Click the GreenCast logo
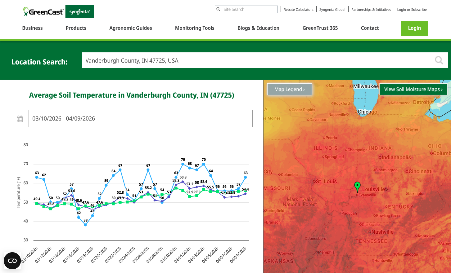Image resolution: width=451 pixels, height=273 pixels. click(x=43, y=12)
